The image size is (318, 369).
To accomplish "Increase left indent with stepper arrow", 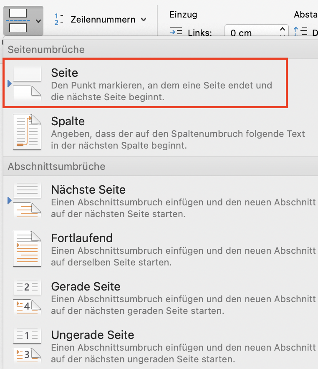I will click(x=283, y=29).
